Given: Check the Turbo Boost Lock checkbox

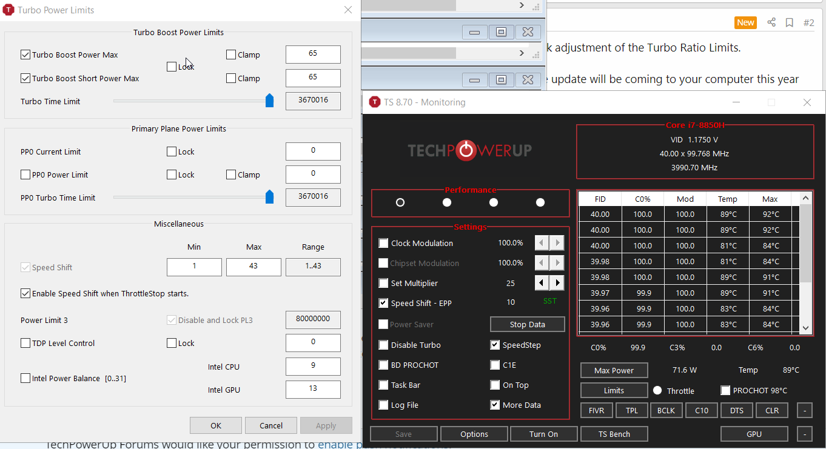Looking at the screenshot, I should [x=172, y=67].
